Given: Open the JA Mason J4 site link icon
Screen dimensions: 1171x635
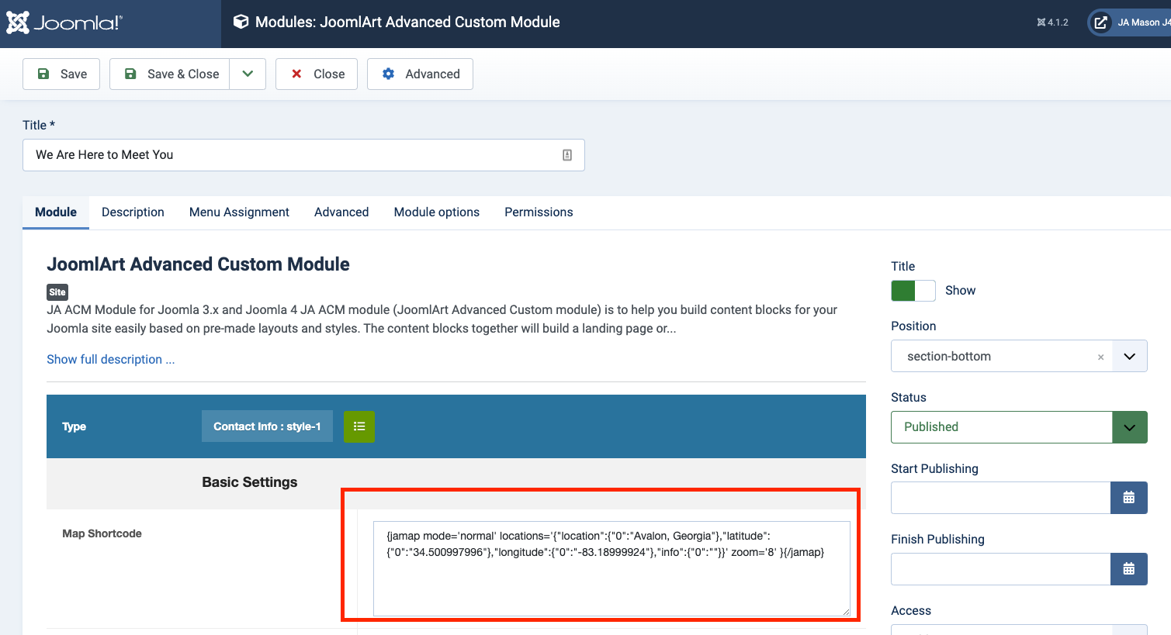Looking at the screenshot, I should pyautogui.click(x=1101, y=22).
